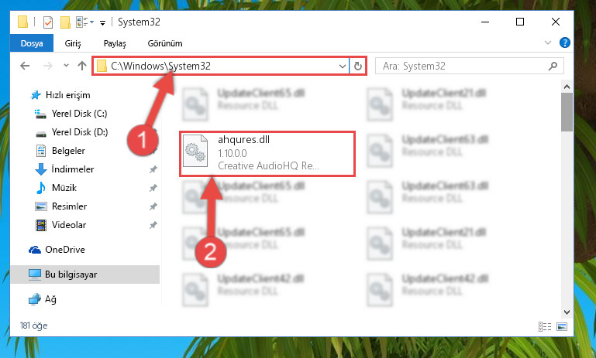This screenshot has height=358, width=596.
Task: Unpin Videolar using its pin icon
Action: (153, 225)
